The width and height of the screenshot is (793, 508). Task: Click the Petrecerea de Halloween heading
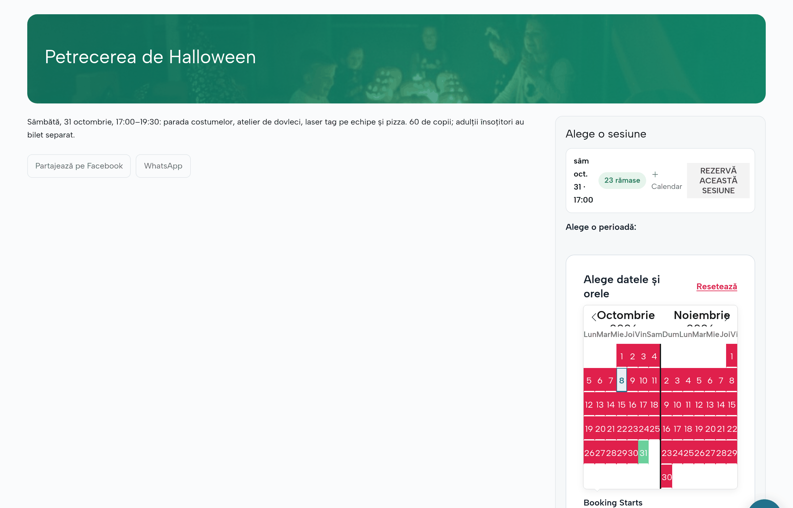(x=151, y=57)
